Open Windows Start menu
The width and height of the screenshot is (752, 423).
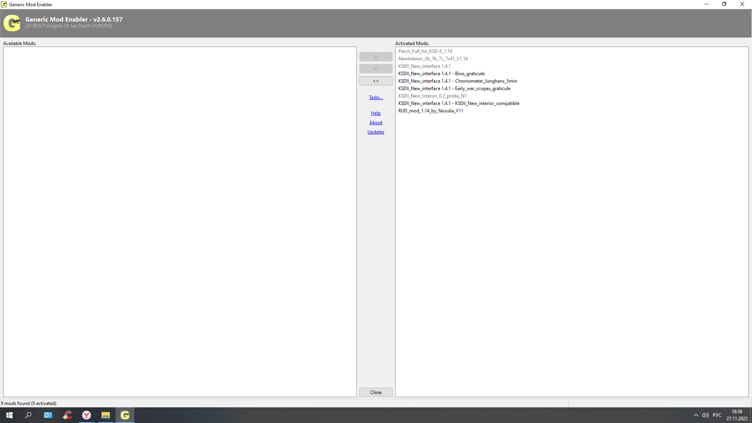9,415
